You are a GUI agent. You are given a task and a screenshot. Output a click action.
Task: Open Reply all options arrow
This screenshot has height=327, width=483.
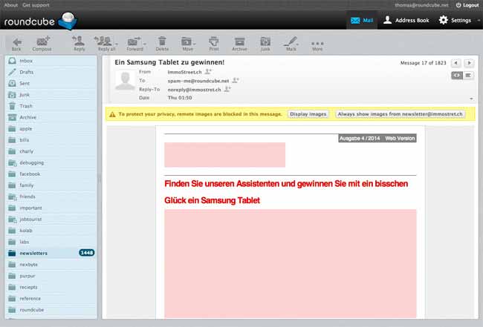point(117,44)
